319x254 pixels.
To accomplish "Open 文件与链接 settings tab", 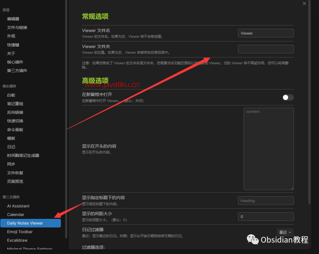I will [17, 27].
